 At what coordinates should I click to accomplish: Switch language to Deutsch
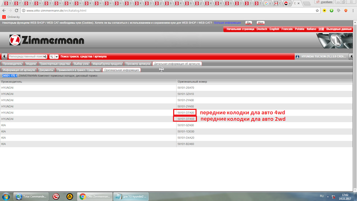point(261,29)
